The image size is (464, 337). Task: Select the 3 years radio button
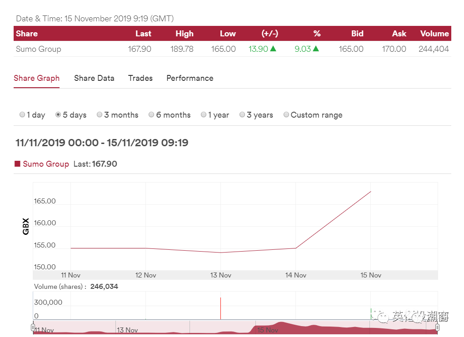click(x=242, y=114)
